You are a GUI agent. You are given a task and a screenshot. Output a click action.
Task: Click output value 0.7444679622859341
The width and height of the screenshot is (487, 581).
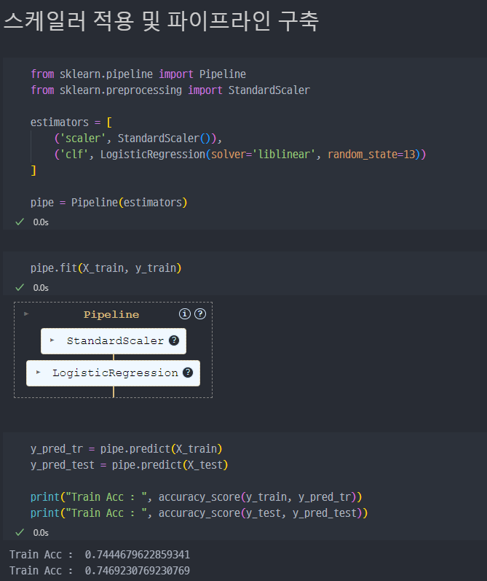pyautogui.click(x=138, y=555)
